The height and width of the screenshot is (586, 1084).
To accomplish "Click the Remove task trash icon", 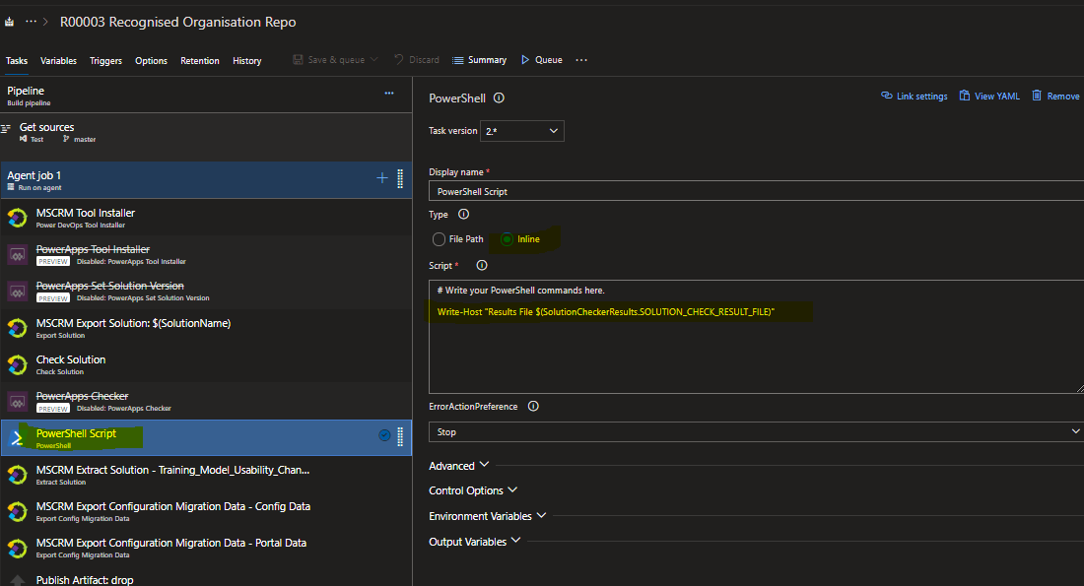I will pos(1037,96).
